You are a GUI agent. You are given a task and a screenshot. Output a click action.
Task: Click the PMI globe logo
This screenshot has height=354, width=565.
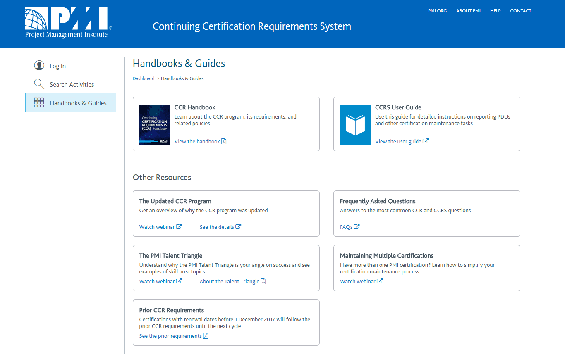click(68, 23)
